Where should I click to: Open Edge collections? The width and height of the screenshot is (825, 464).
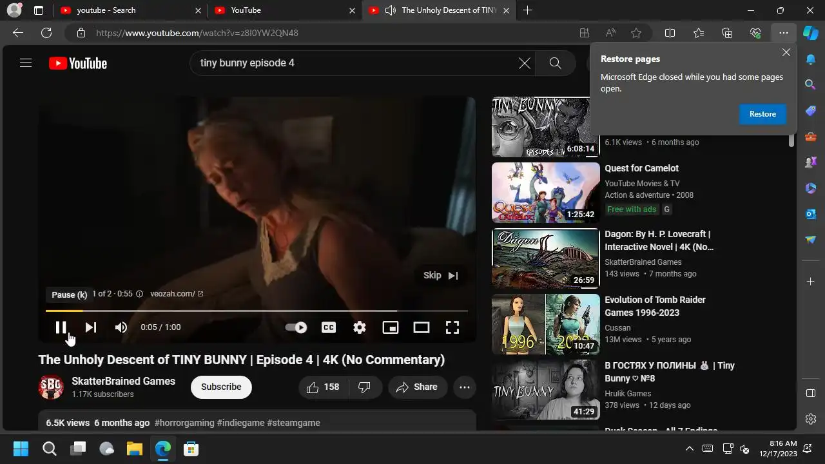727,33
